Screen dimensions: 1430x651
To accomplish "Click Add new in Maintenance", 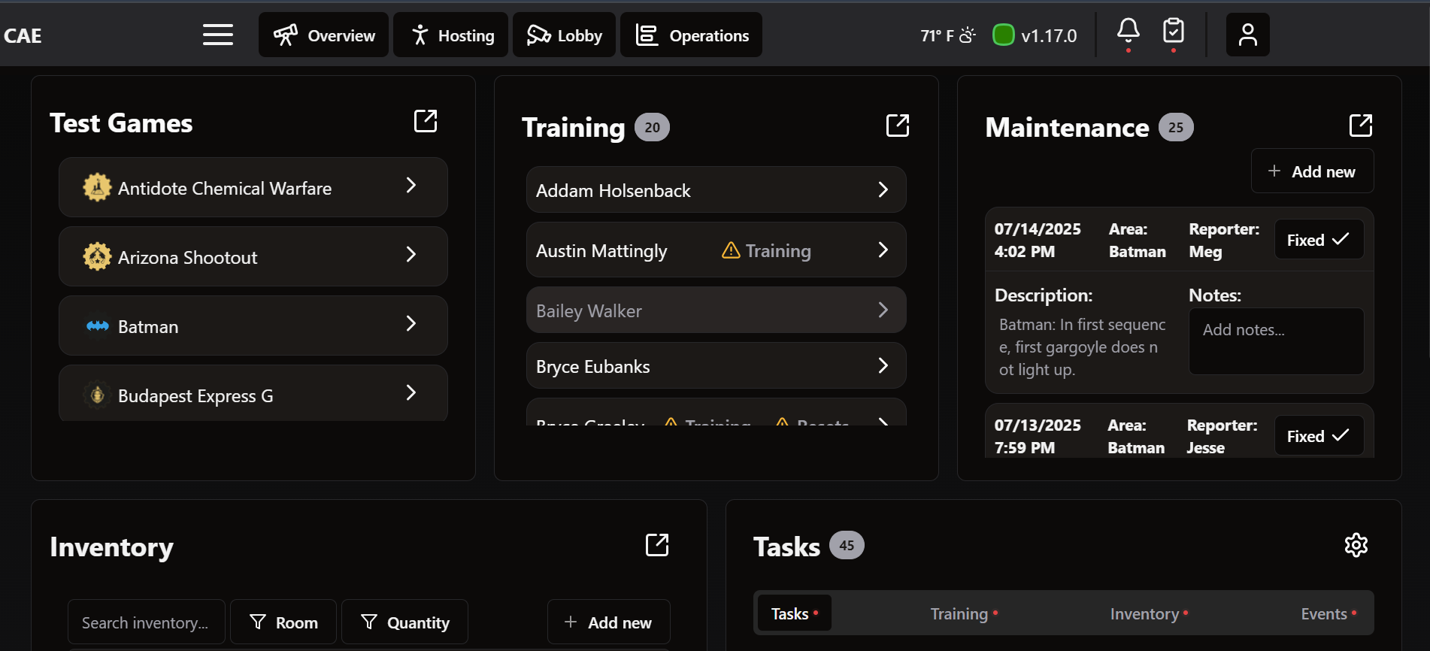I will pyautogui.click(x=1312, y=171).
